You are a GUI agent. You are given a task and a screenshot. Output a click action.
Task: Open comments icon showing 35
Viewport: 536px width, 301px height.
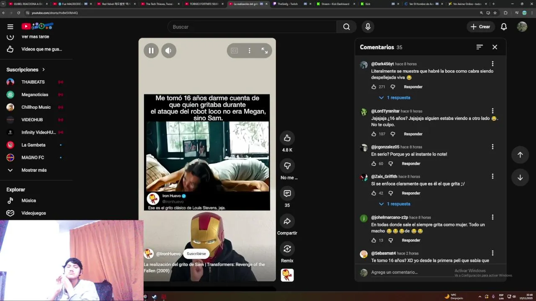point(287,193)
